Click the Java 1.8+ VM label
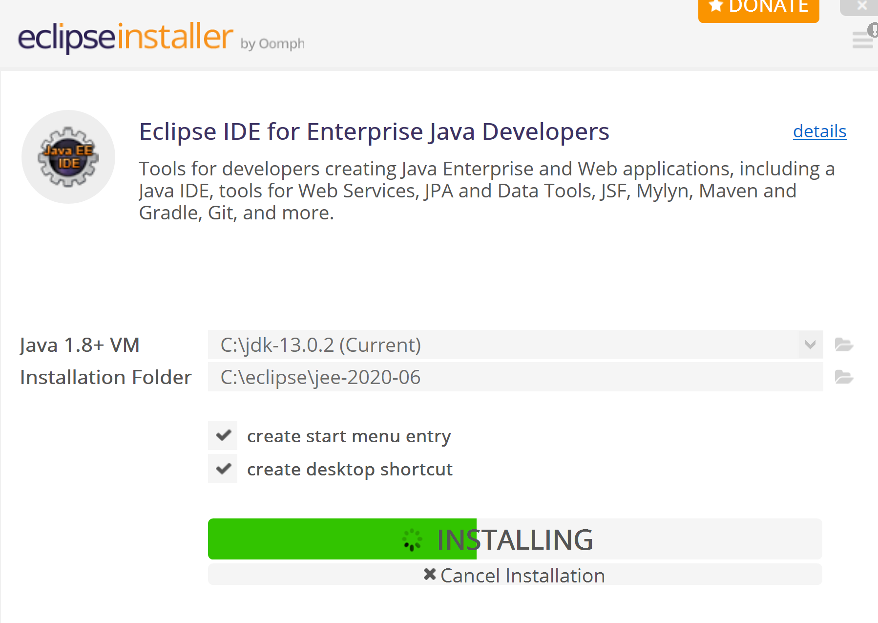The width and height of the screenshot is (878, 623). pos(80,345)
